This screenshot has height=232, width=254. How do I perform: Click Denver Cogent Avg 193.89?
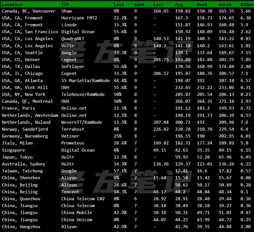point(183,60)
